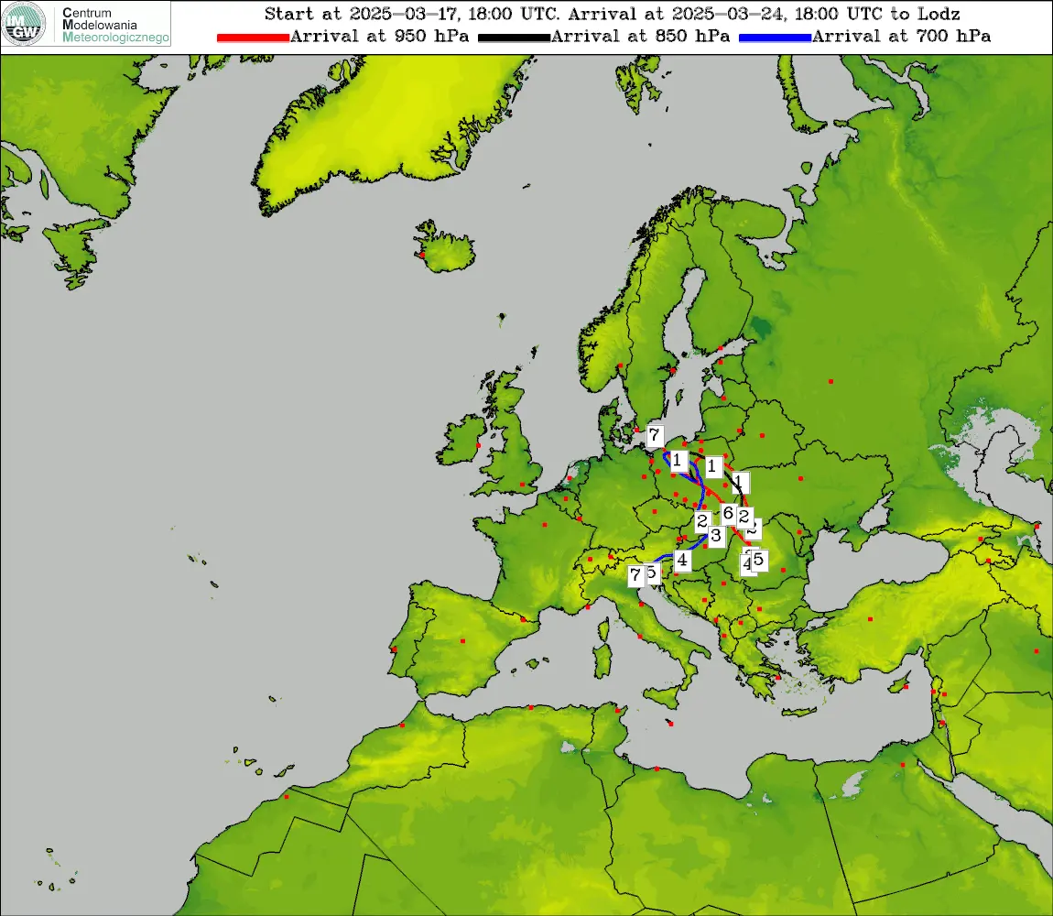Click the red 950 hPa legend line
Screen dimensions: 1053x916
point(253,38)
